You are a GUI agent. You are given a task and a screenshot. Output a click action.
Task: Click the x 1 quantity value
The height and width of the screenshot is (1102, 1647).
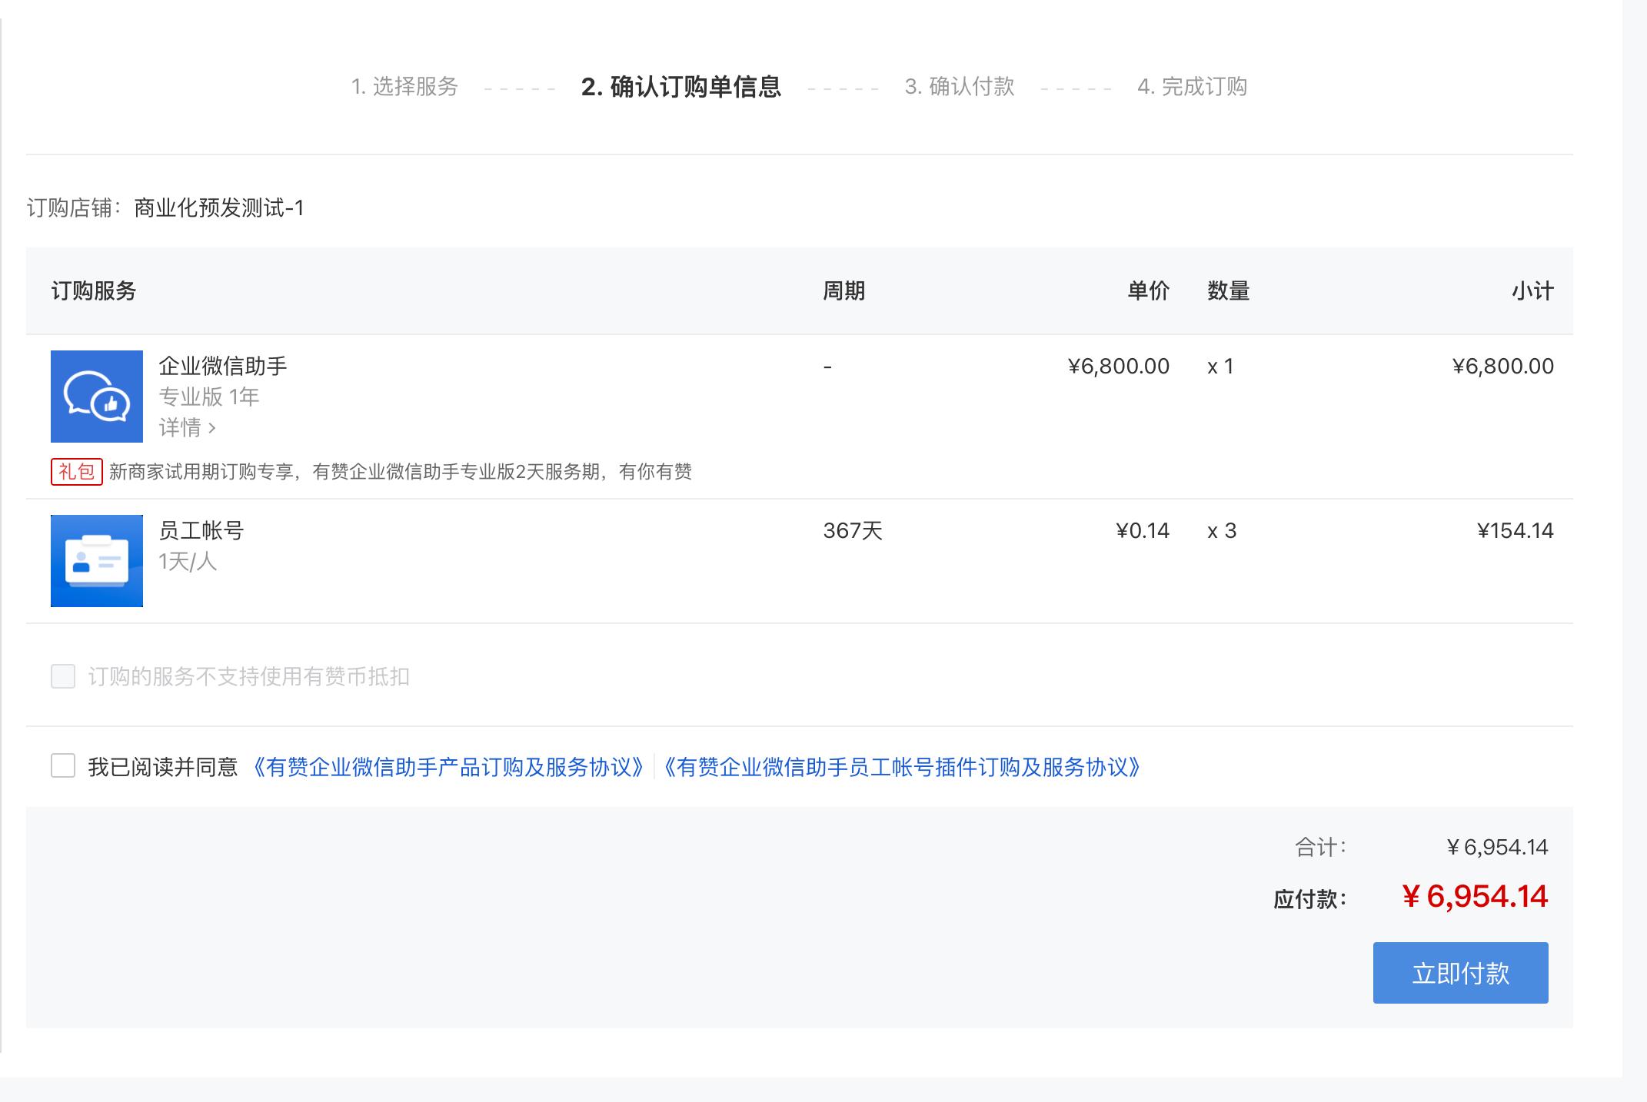[x=1220, y=367]
